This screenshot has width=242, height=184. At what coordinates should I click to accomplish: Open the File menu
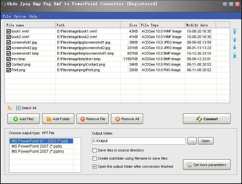click(6, 16)
